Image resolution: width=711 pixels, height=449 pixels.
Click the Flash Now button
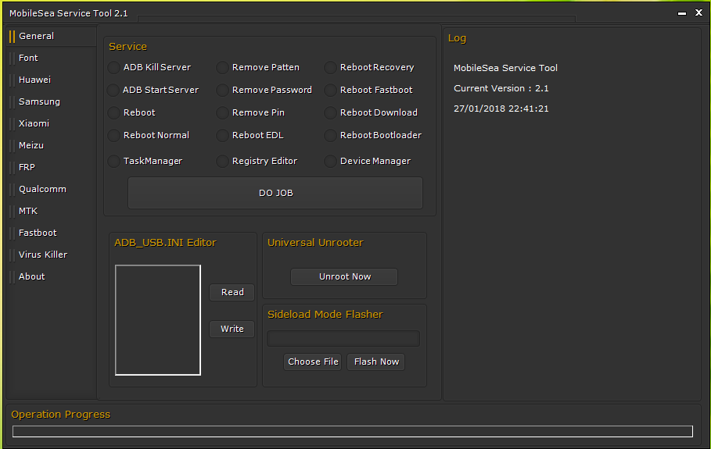coord(376,362)
